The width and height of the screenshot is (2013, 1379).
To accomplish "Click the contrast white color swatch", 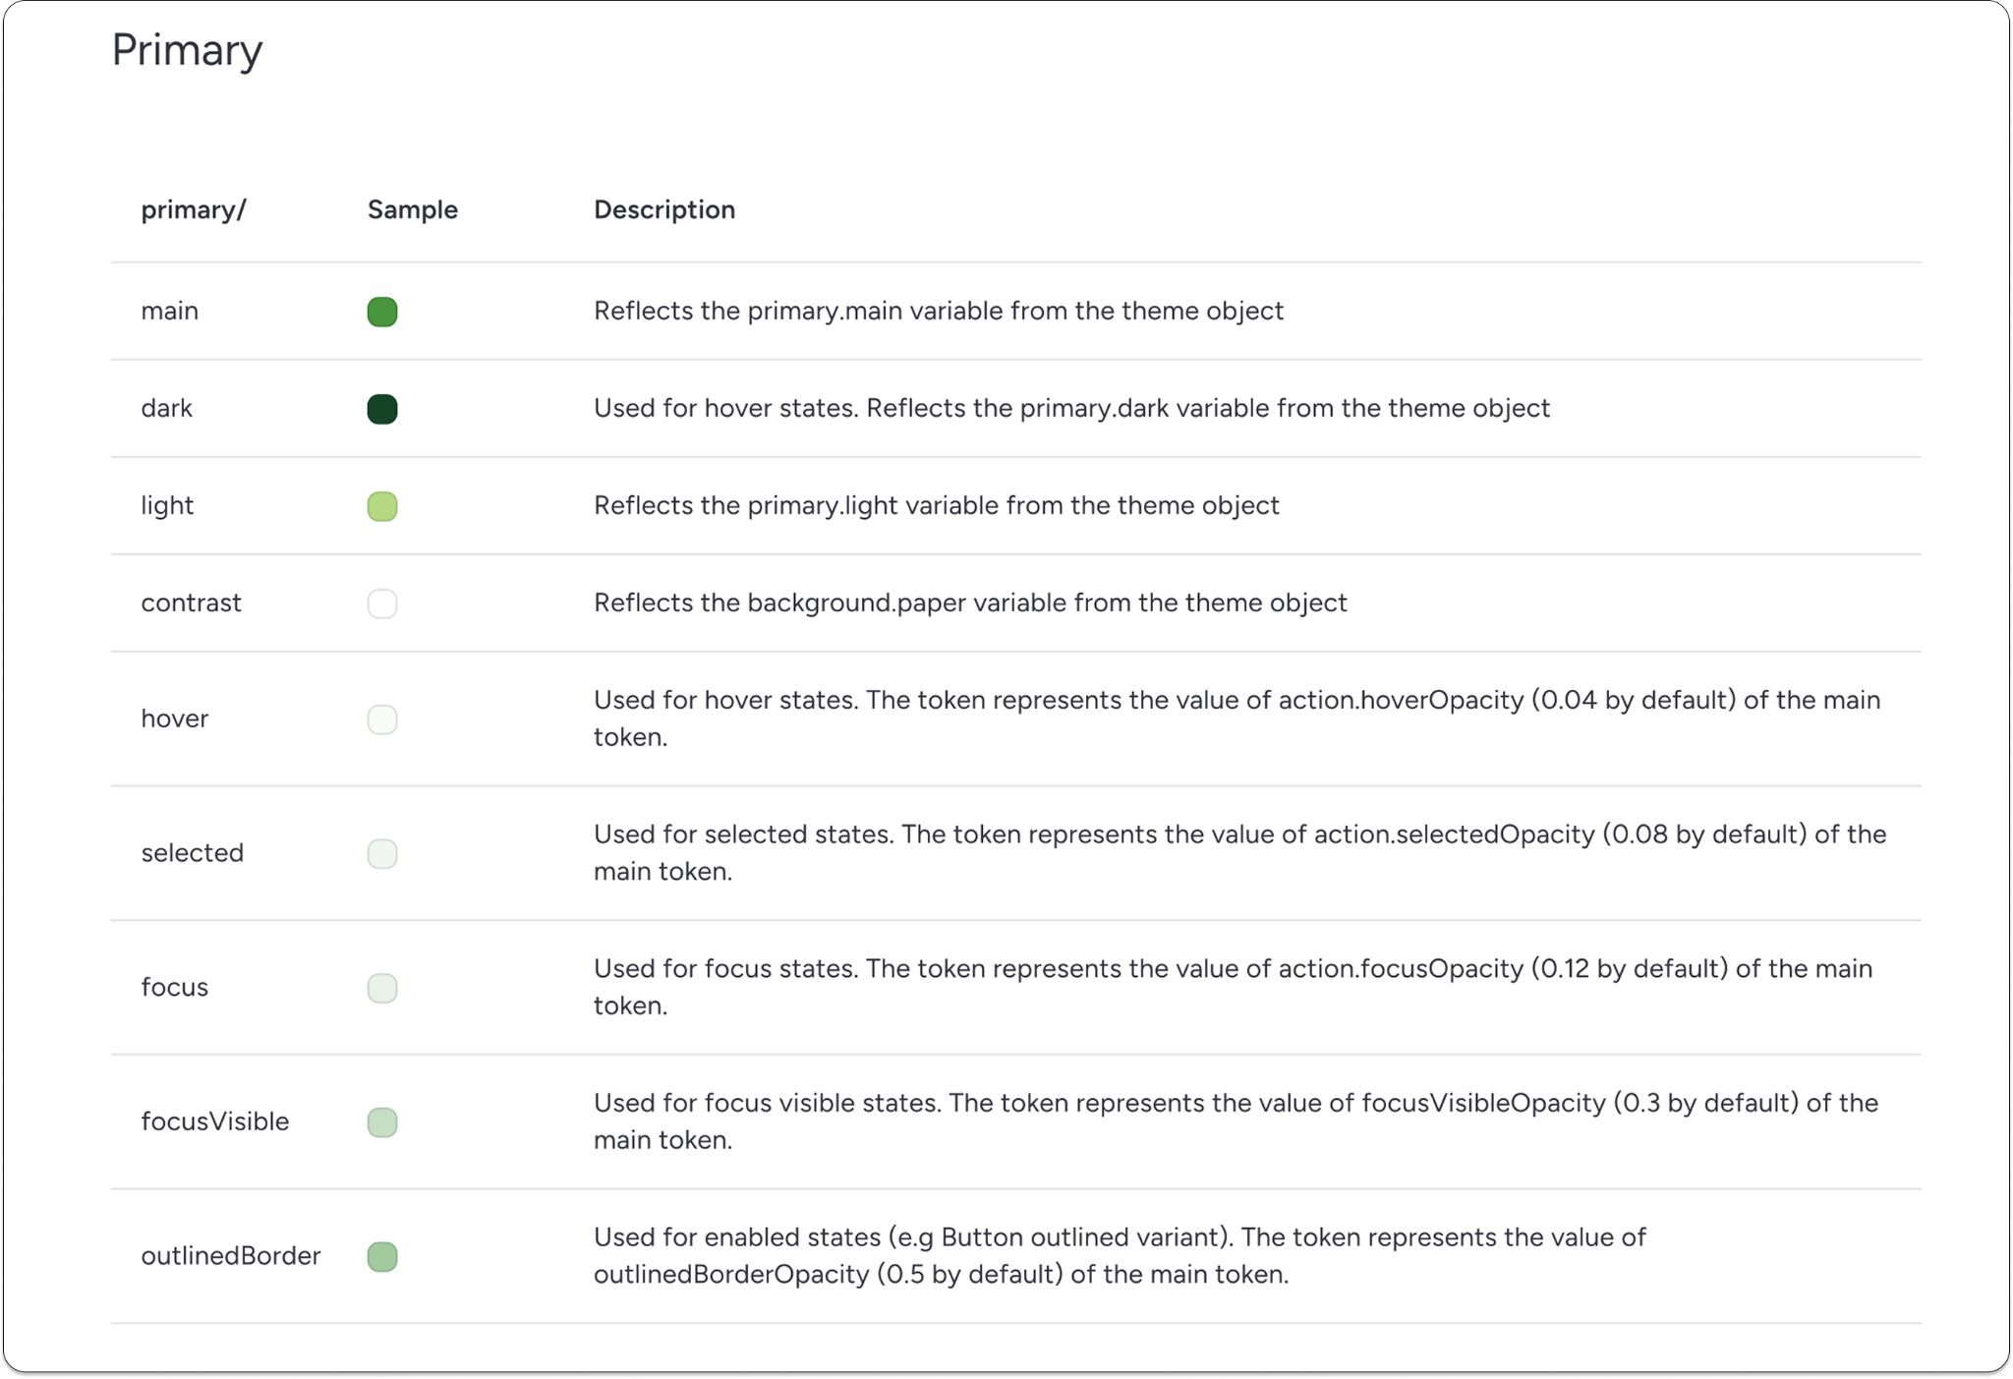I will (381, 603).
